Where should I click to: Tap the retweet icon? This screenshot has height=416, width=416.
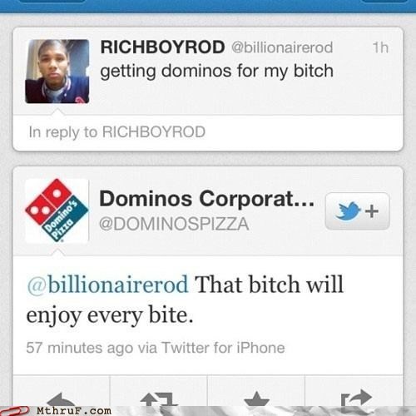pyautogui.click(x=159, y=399)
